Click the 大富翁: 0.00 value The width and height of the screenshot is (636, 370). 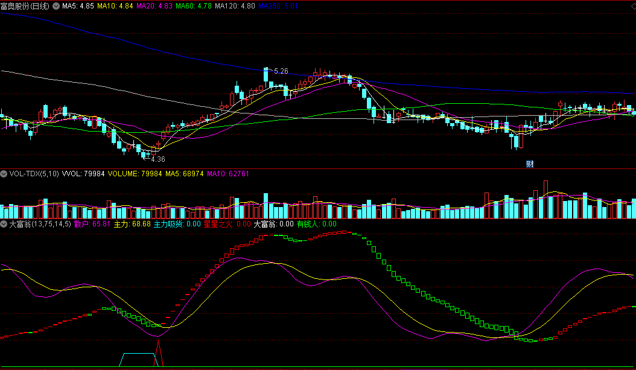(x=274, y=224)
